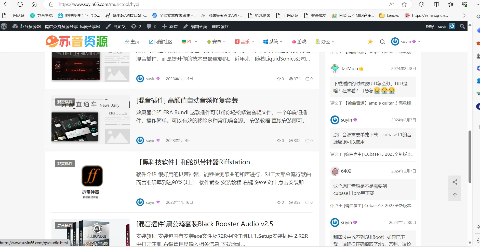This screenshot has width=480, height=247.
Task: Click the share icon on the right edge
Action: tap(455, 182)
